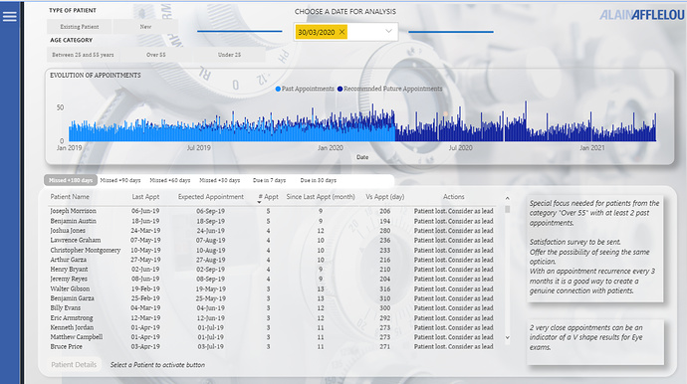Select patient Kenneth Jordan

(72, 327)
